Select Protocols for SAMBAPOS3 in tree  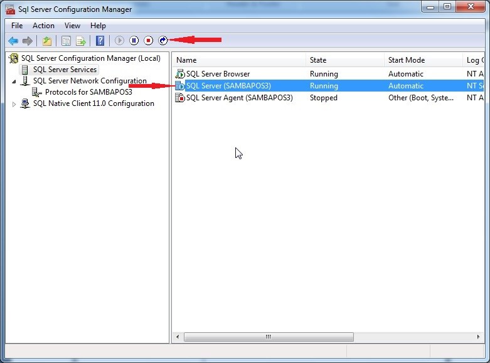tap(88, 92)
